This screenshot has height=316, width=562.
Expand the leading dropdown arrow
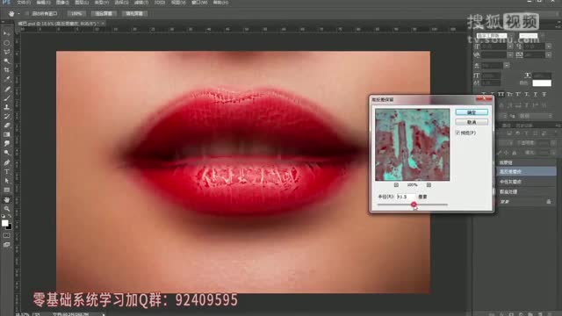(x=548, y=47)
